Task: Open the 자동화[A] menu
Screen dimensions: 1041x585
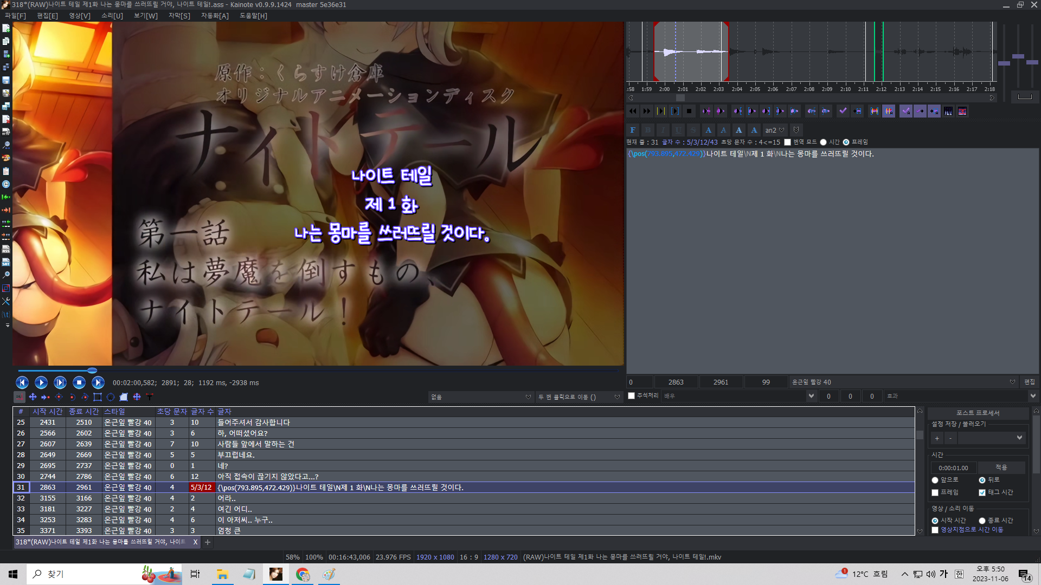Action: [x=215, y=16]
